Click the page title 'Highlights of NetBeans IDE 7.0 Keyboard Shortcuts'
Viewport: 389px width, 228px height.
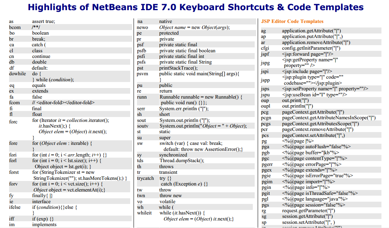195,7
